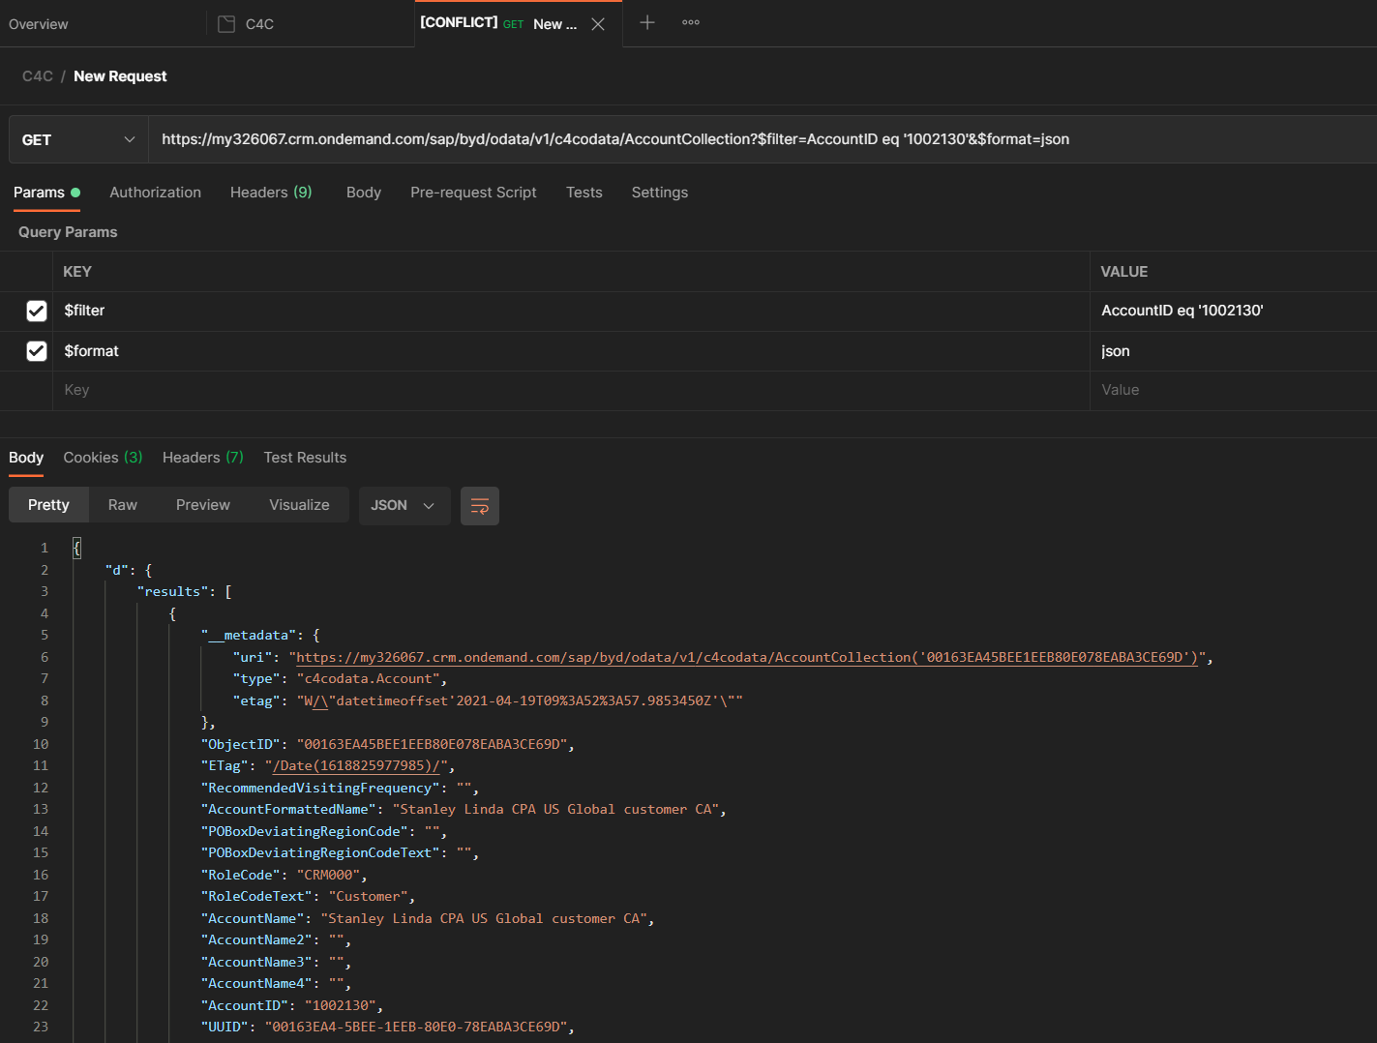Click the Visualize view button

click(x=299, y=505)
